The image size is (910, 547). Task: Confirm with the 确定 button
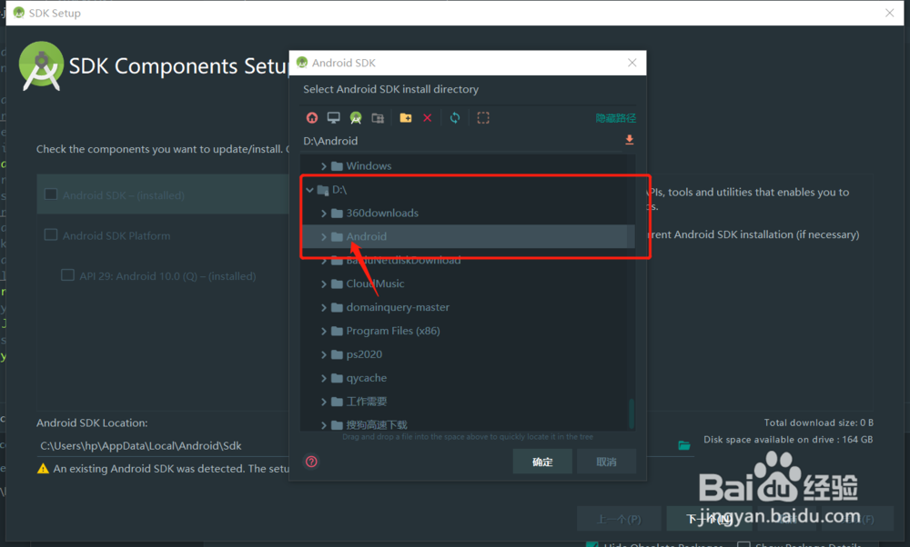pos(542,462)
